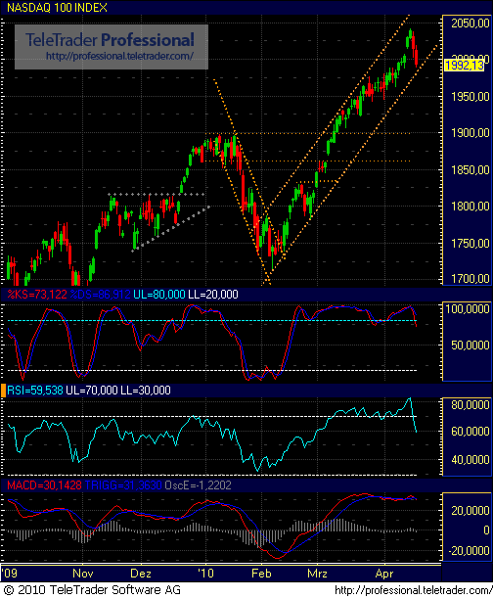
Task: Click the MACD=30,1428 indicator value
Action: [x=44, y=485]
